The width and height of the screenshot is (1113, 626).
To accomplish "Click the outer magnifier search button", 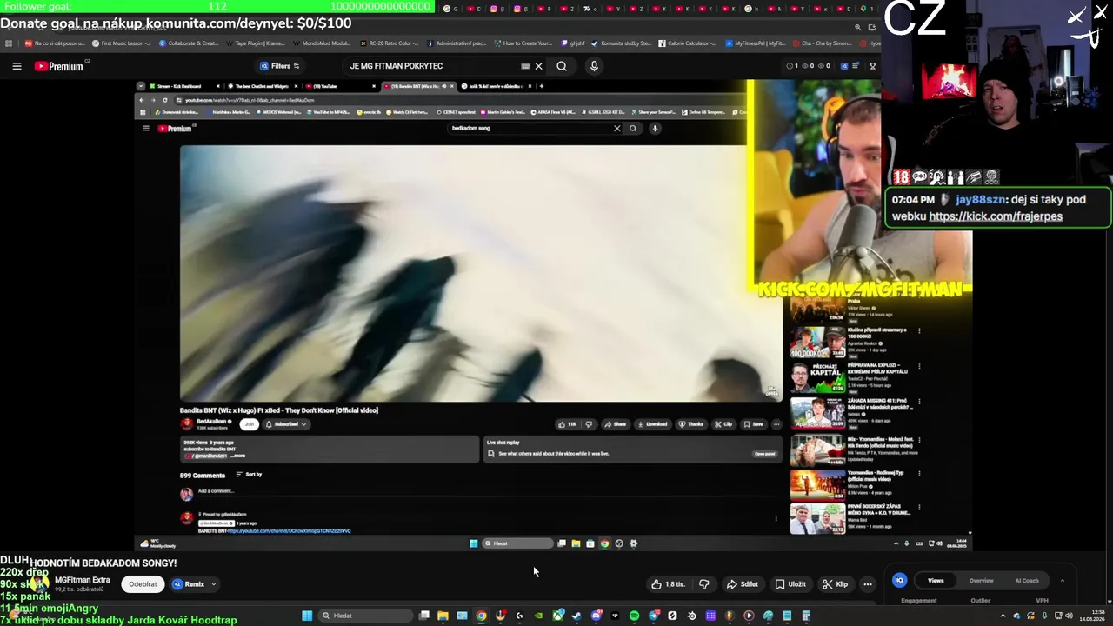I will pos(562,66).
